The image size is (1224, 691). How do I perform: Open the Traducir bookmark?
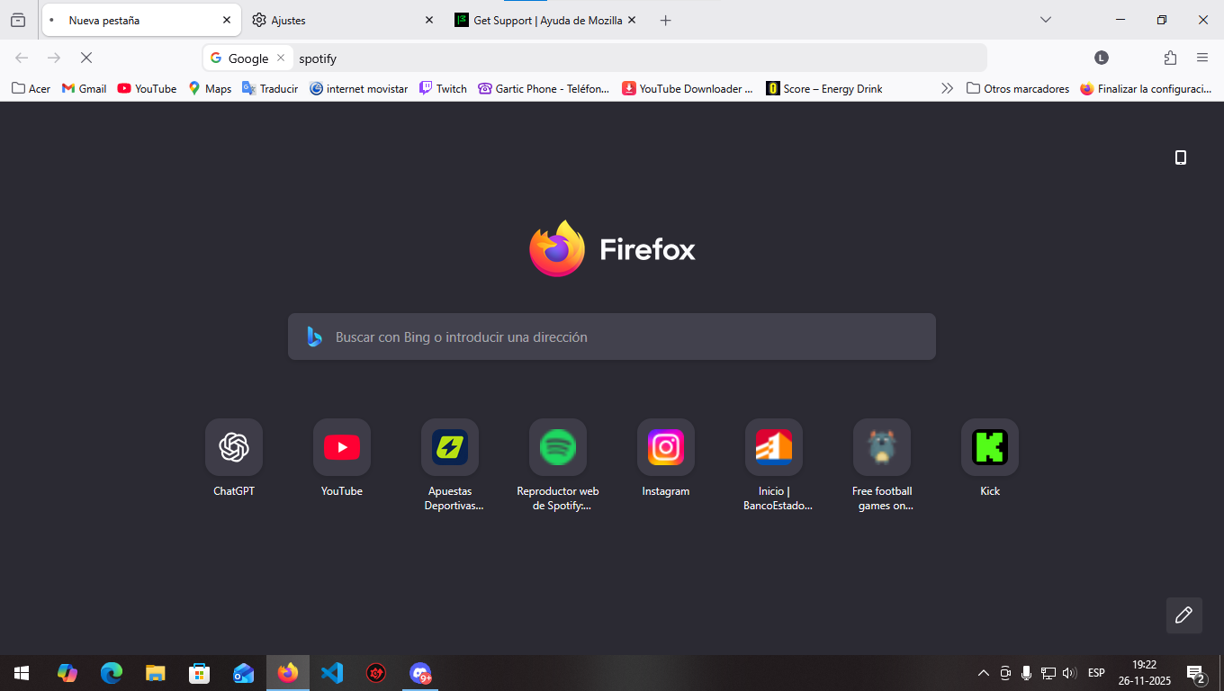(x=270, y=88)
